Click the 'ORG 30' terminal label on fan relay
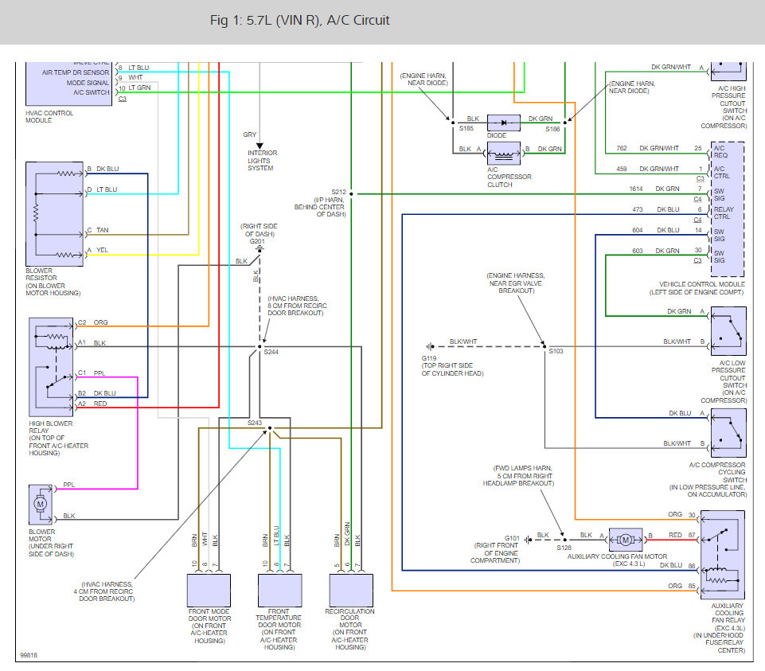This screenshot has width=765, height=671. pos(681,515)
